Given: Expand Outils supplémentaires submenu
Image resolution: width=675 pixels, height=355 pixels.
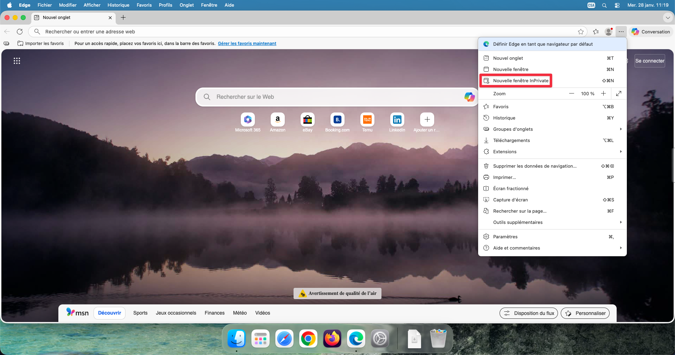Looking at the screenshot, I should pyautogui.click(x=553, y=222).
